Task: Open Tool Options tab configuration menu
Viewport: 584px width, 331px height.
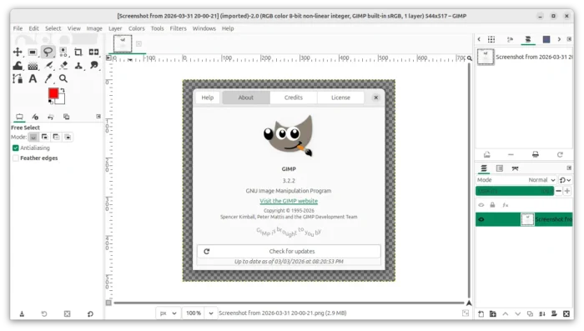Action: (x=98, y=117)
